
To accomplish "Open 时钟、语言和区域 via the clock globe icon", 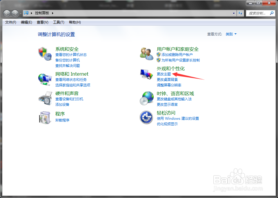I will click(x=146, y=98).
